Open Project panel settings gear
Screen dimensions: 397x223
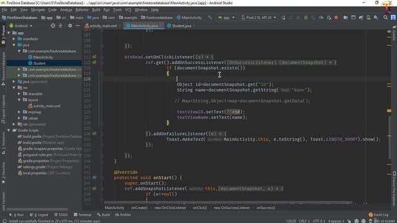tap(70, 26)
